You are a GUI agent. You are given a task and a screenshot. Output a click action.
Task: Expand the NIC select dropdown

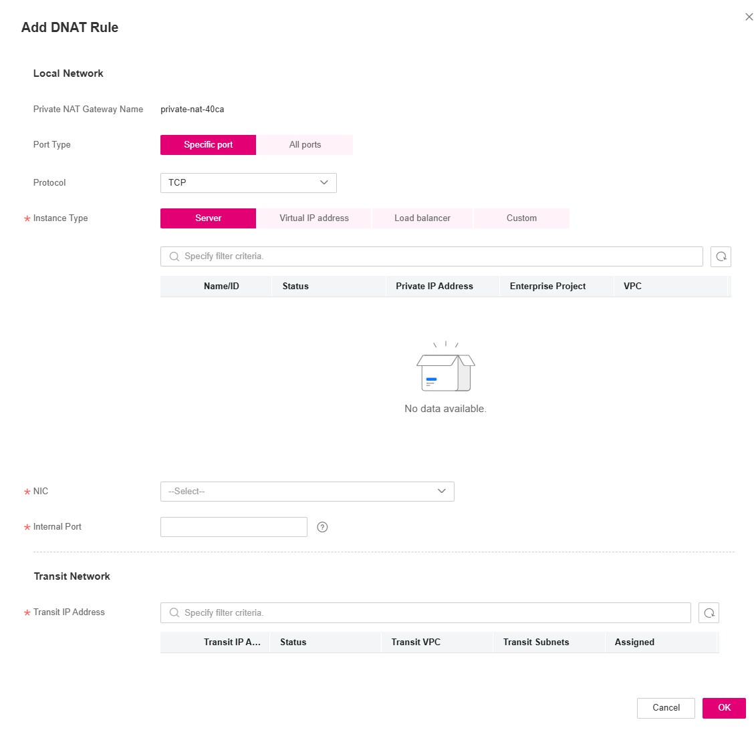point(307,492)
